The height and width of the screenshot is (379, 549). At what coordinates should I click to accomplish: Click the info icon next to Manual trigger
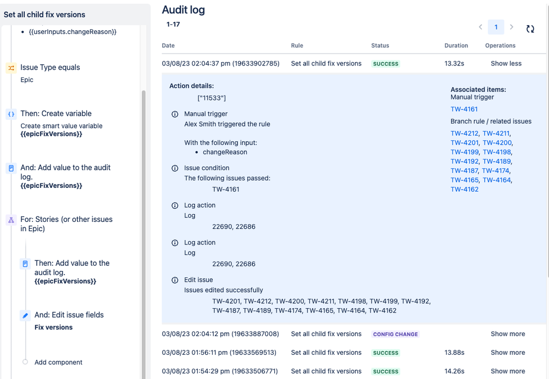point(175,114)
